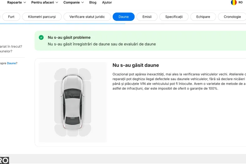Open the Cronologie tab
The image size is (246, 164).
tap(232, 17)
